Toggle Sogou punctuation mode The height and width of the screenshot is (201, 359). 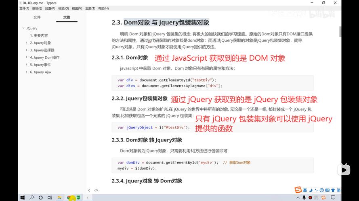tap(316, 190)
